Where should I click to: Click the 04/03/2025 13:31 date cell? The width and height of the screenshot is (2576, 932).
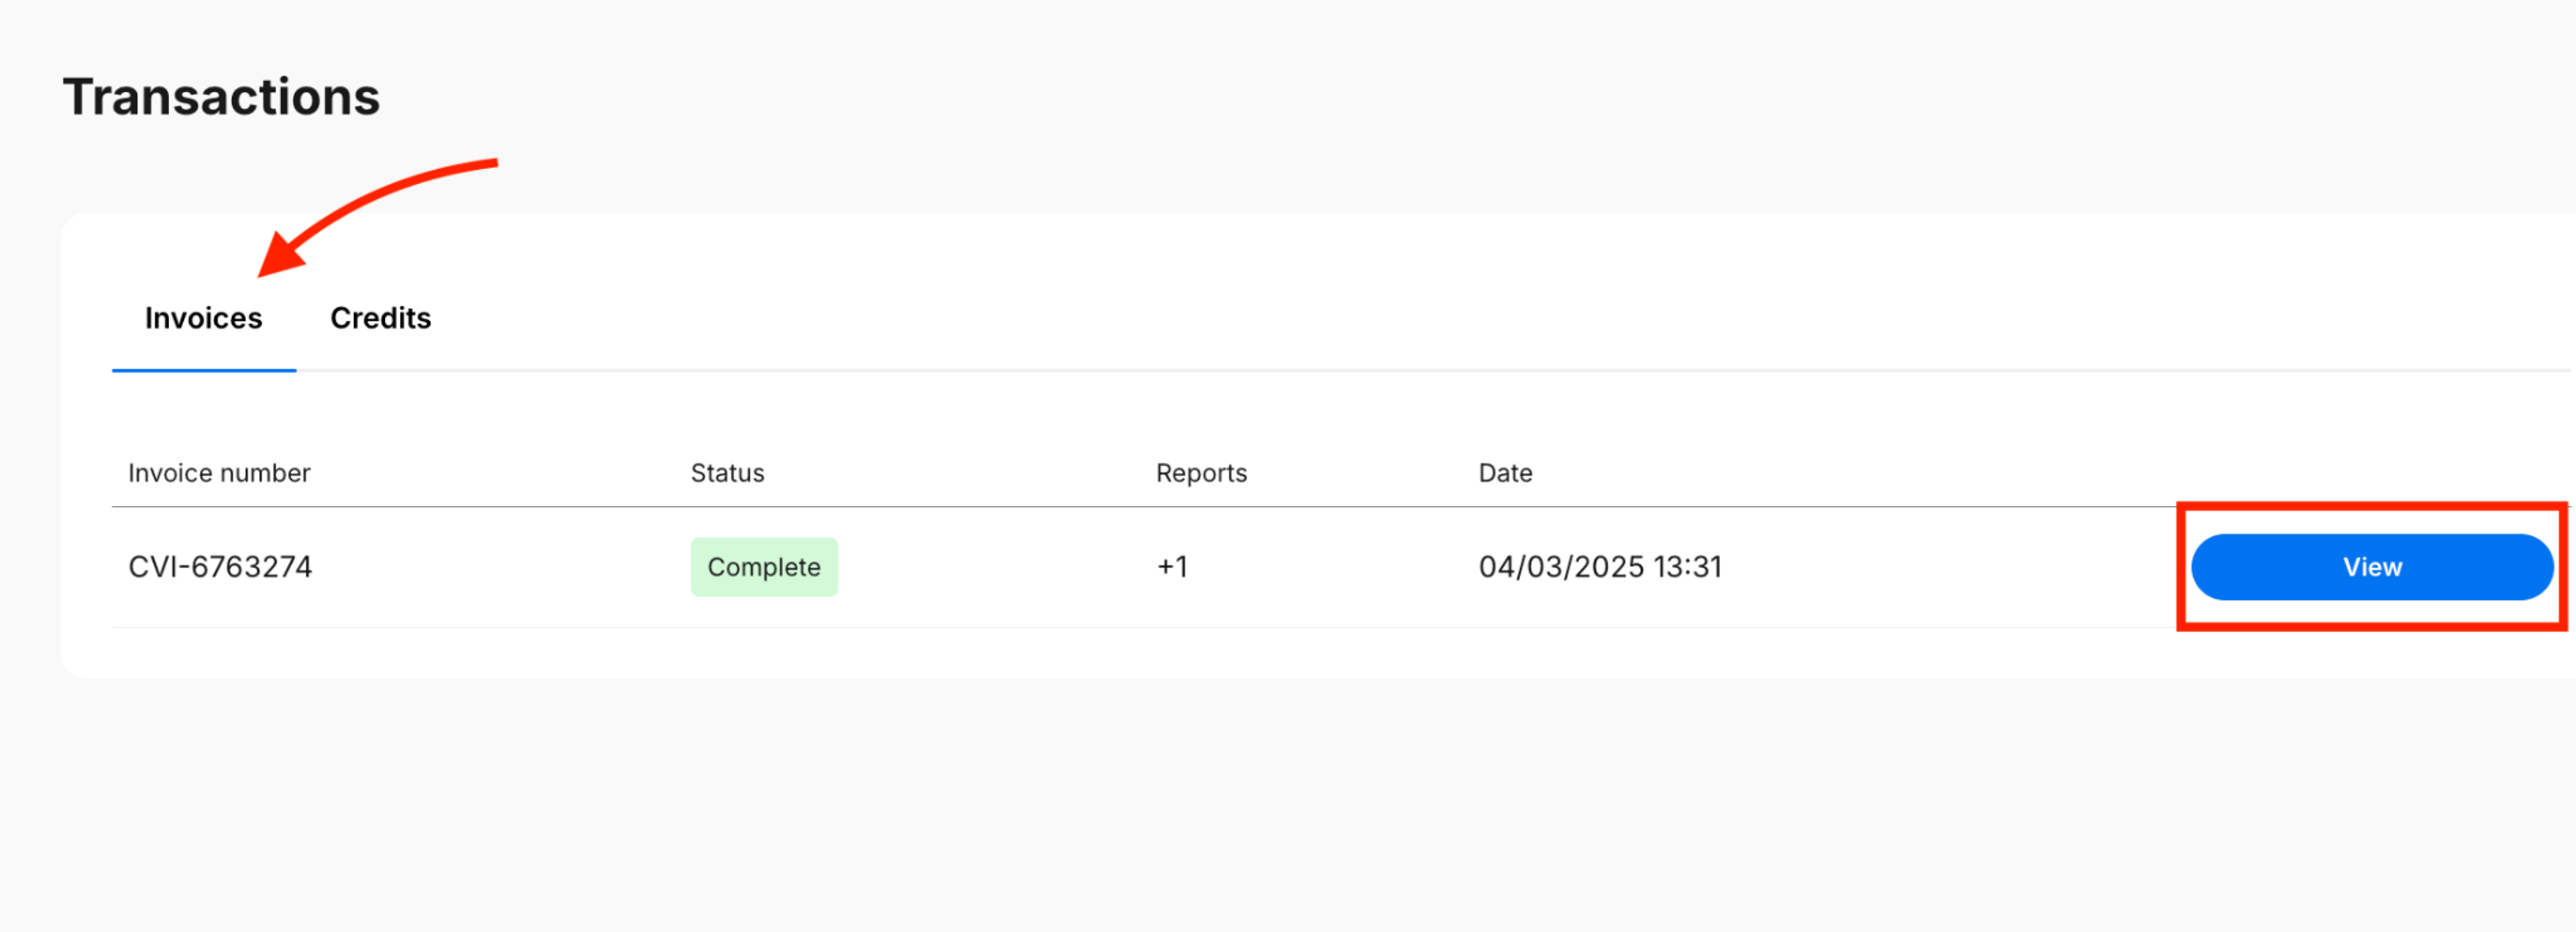click(1600, 567)
